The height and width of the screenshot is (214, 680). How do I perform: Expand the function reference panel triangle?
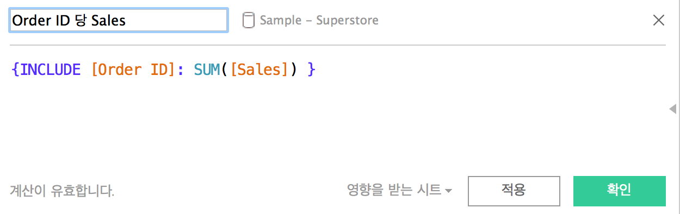click(x=672, y=109)
